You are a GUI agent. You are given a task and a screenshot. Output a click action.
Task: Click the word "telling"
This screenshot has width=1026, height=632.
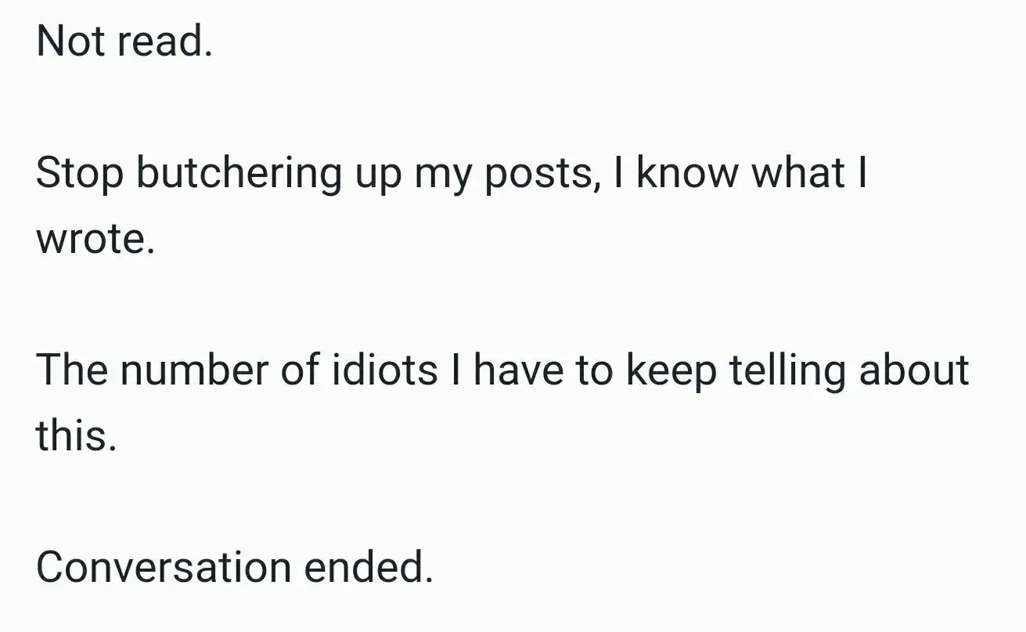click(787, 370)
